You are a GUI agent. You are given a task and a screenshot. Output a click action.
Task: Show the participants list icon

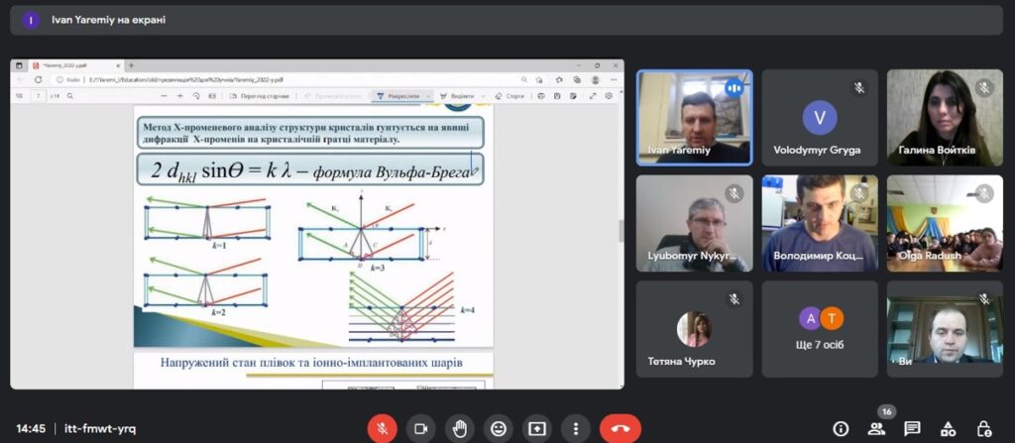coord(876,428)
